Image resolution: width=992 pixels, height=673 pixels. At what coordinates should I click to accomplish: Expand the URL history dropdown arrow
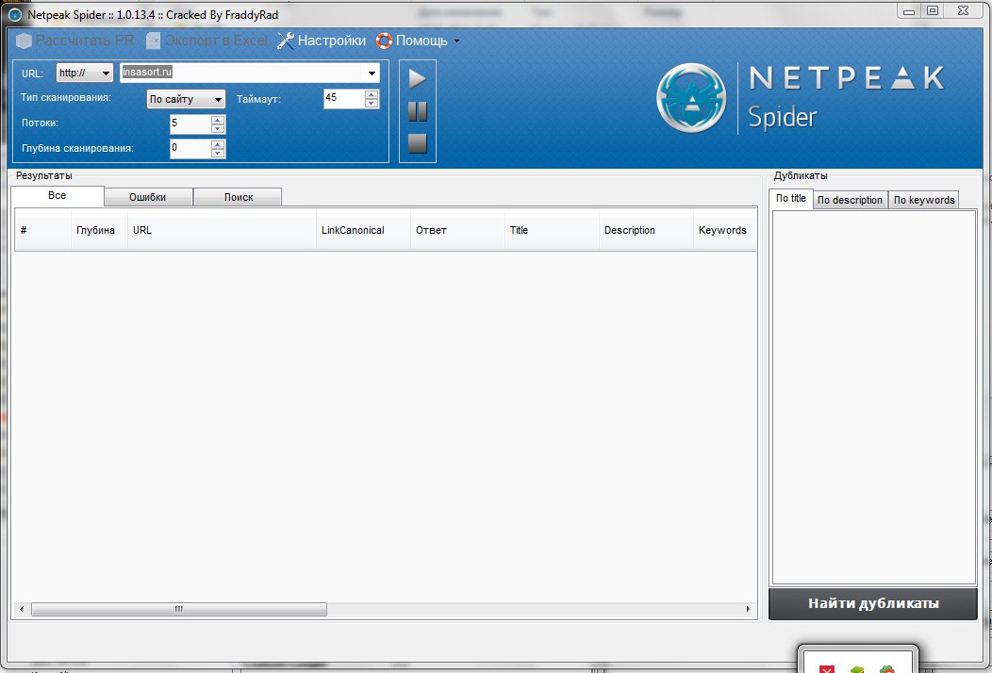[372, 73]
